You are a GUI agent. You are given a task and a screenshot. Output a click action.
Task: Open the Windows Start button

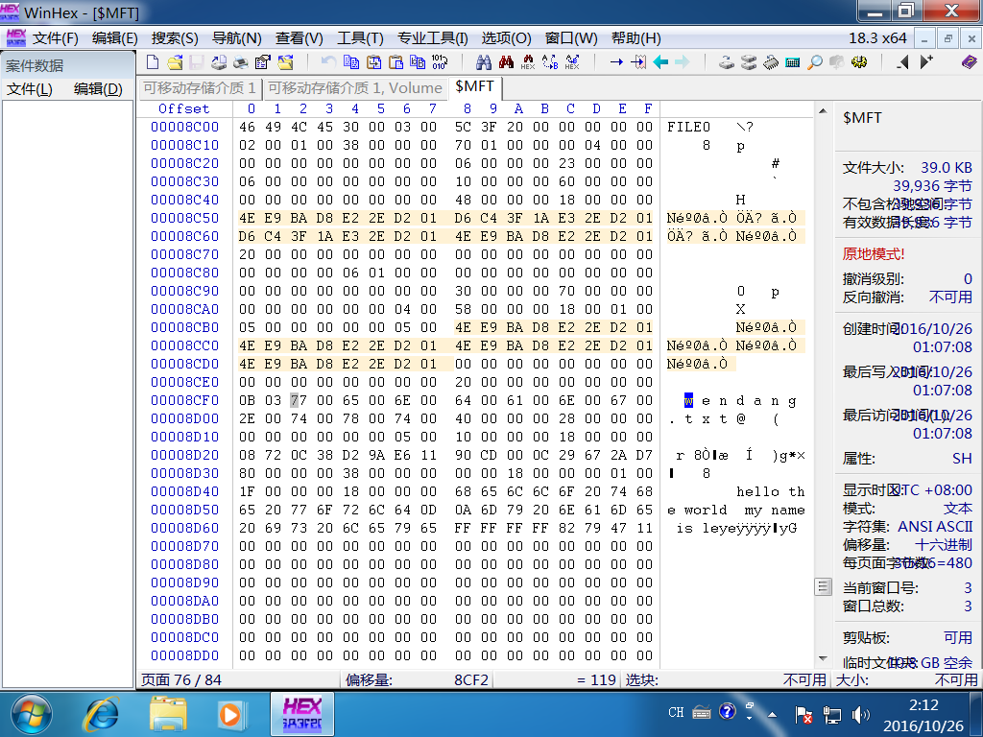pos(32,714)
